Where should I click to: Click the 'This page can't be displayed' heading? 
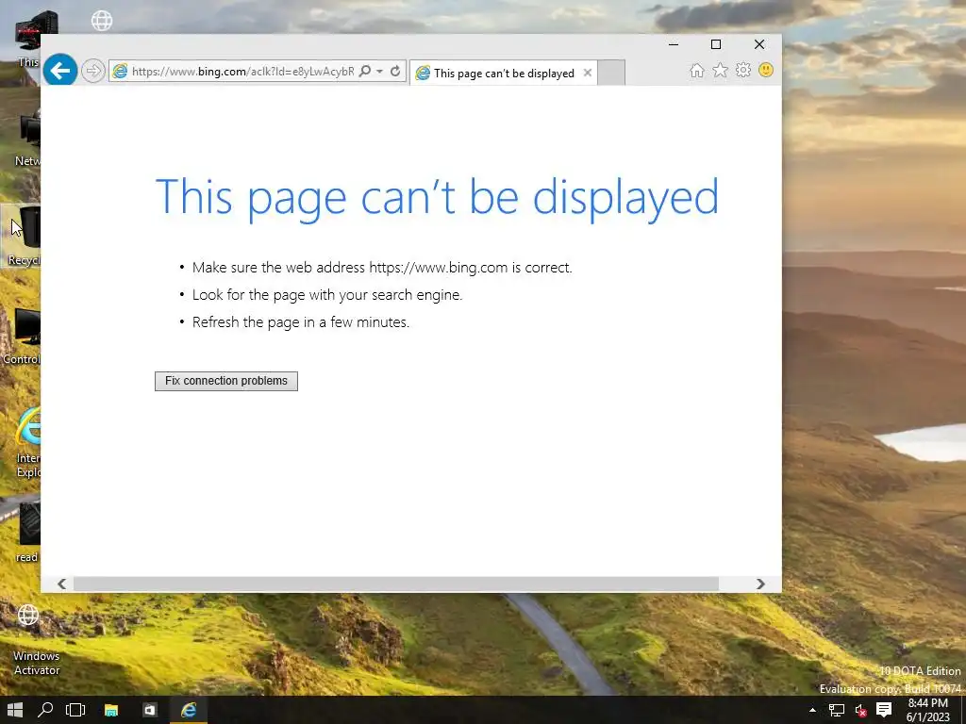tap(437, 198)
